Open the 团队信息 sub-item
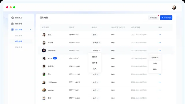 18,36
